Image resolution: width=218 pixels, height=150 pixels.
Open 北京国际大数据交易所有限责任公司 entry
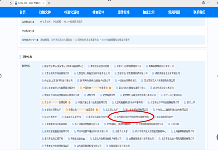[x=92, y=73]
